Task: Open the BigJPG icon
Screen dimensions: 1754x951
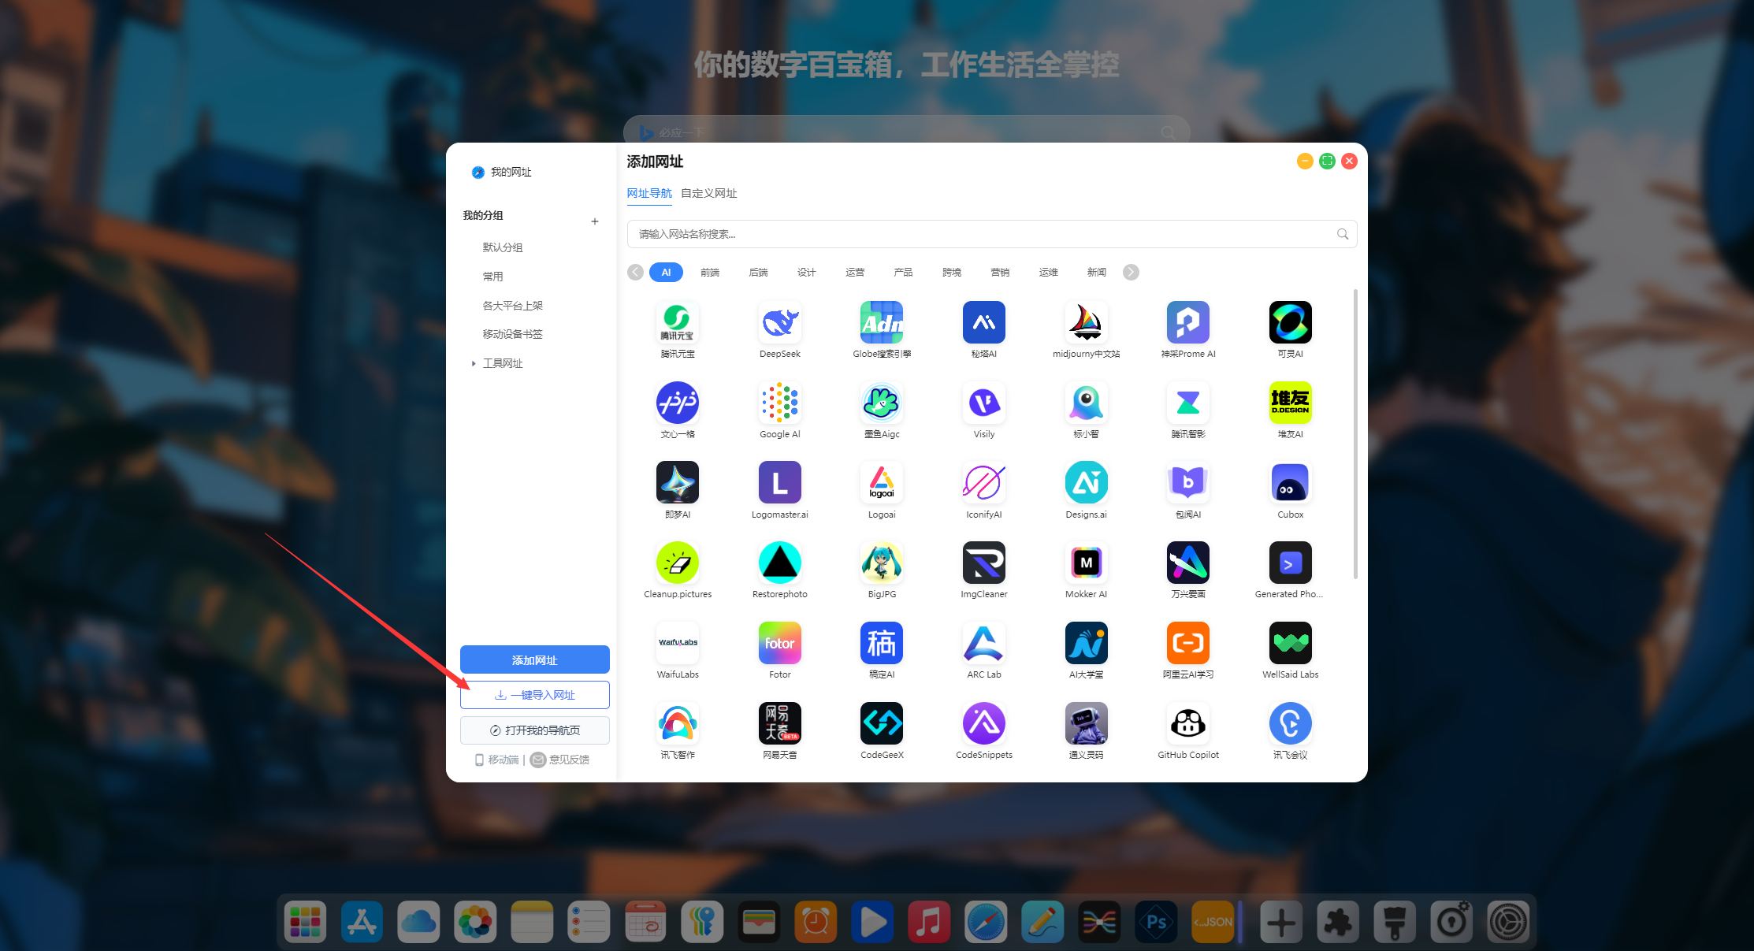Action: [881, 563]
